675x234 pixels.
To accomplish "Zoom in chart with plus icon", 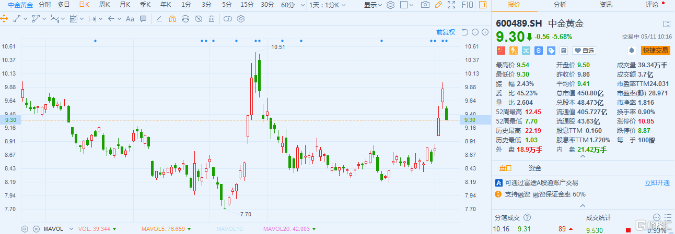I will (484, 32).
